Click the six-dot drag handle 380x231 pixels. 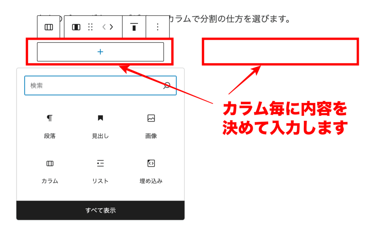click(x=90, y=27)
